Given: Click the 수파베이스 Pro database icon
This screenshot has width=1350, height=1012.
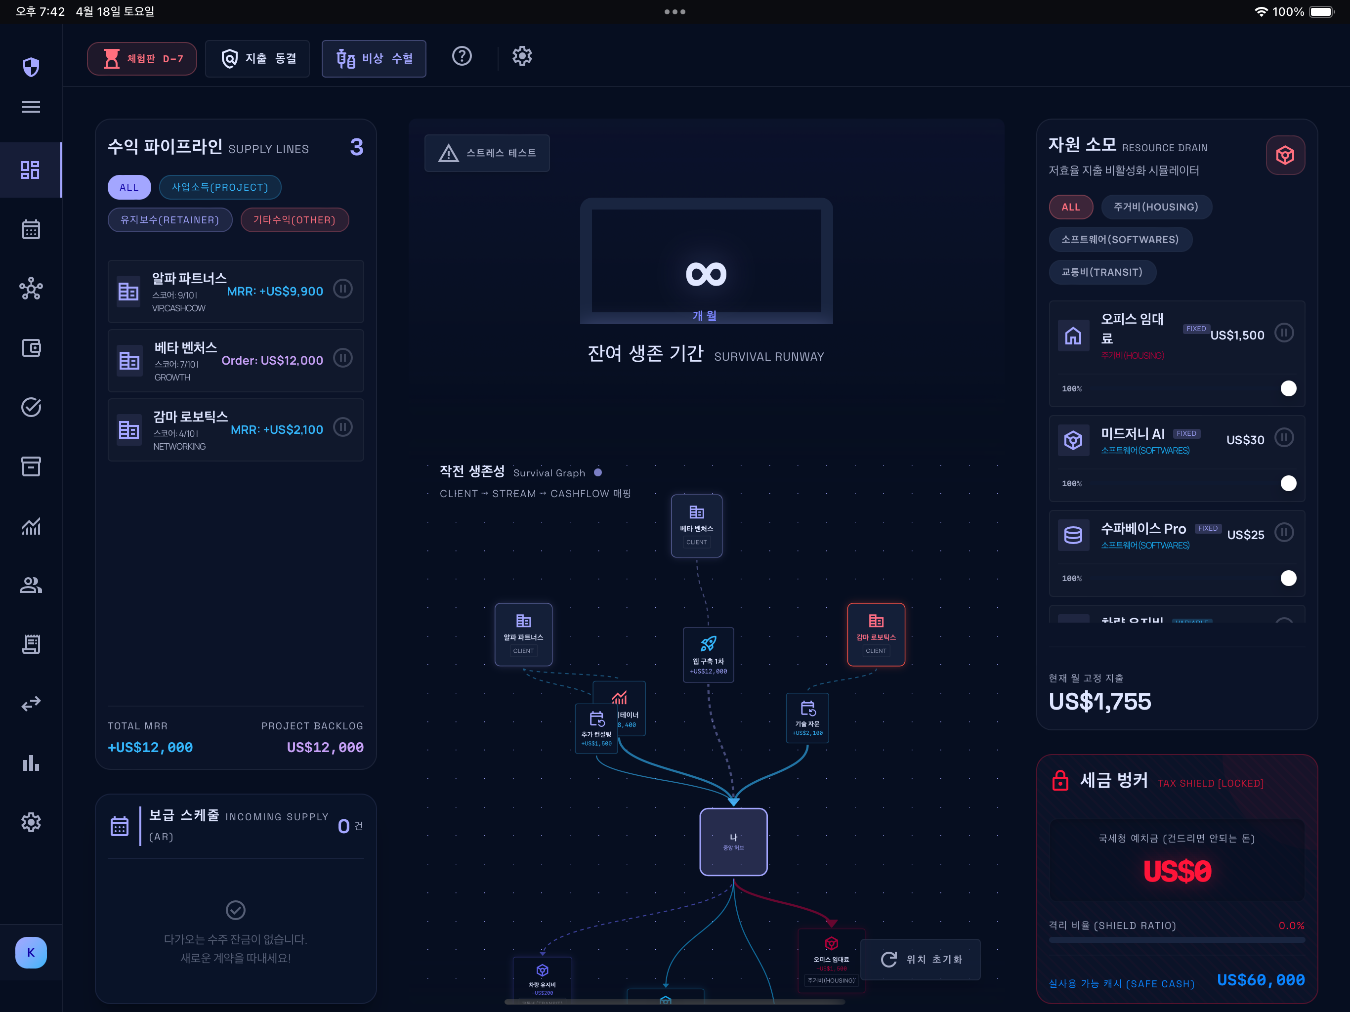Looking at the screenshot, I should point(1073,535).
